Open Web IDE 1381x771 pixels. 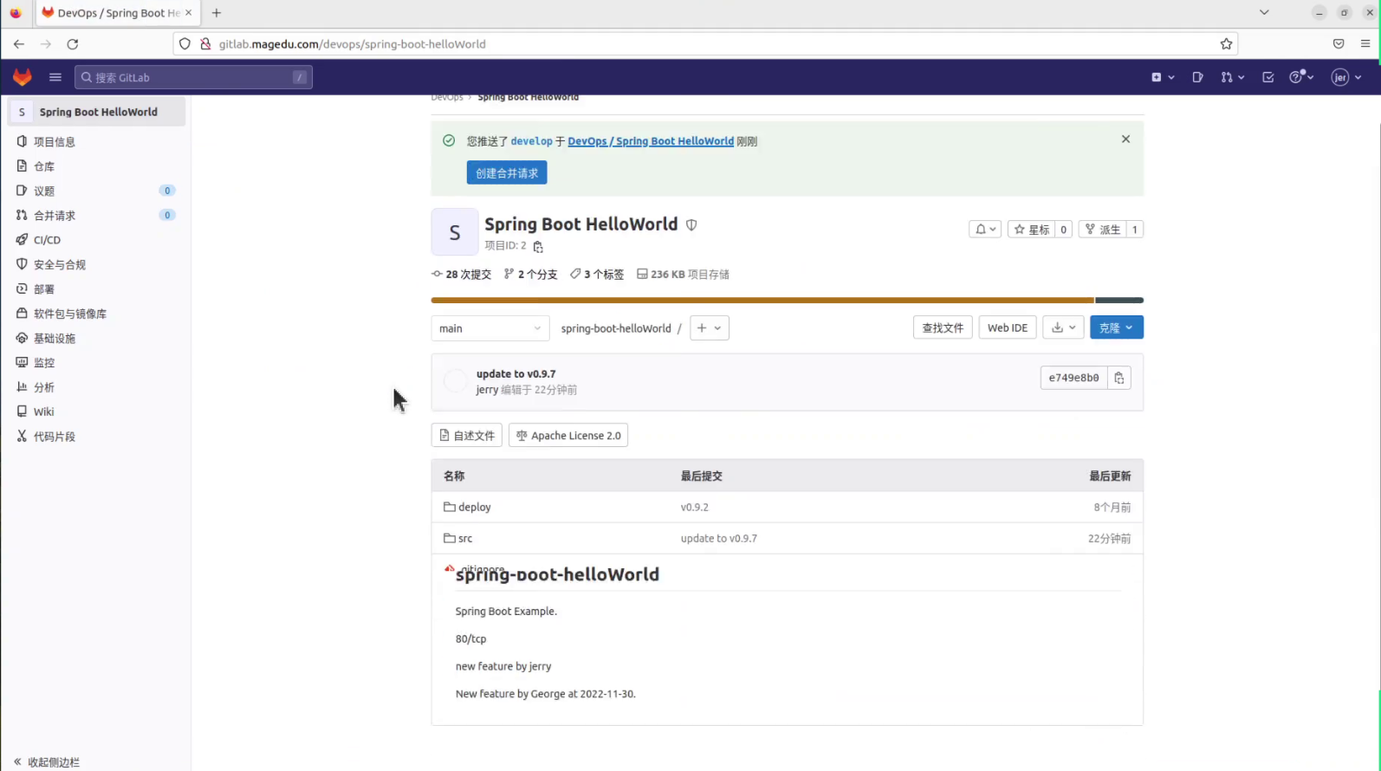click(x=1008, y=327)
